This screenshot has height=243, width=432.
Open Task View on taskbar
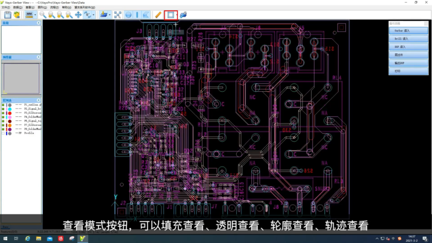(x=16, y=238)
